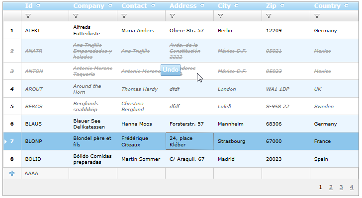The height and width of the screenshot is (198, 362).
Task: Go to page 2
Action: pos(331,188)
